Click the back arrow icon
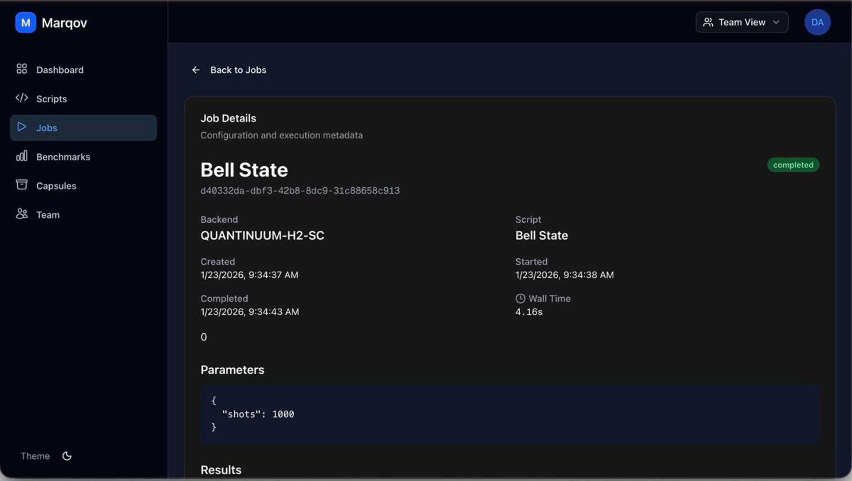The image size is (852, 481). coord(196,70)
